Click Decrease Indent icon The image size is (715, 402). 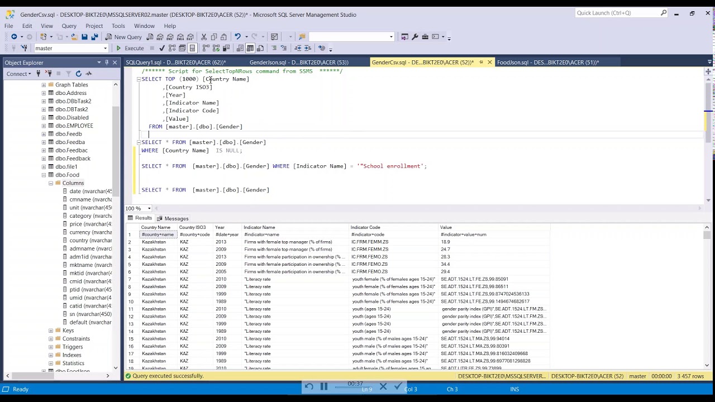pos(298,48)
